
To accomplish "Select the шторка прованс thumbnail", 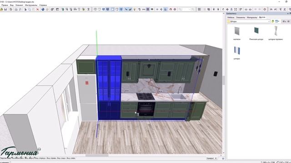I will point(276,33).
